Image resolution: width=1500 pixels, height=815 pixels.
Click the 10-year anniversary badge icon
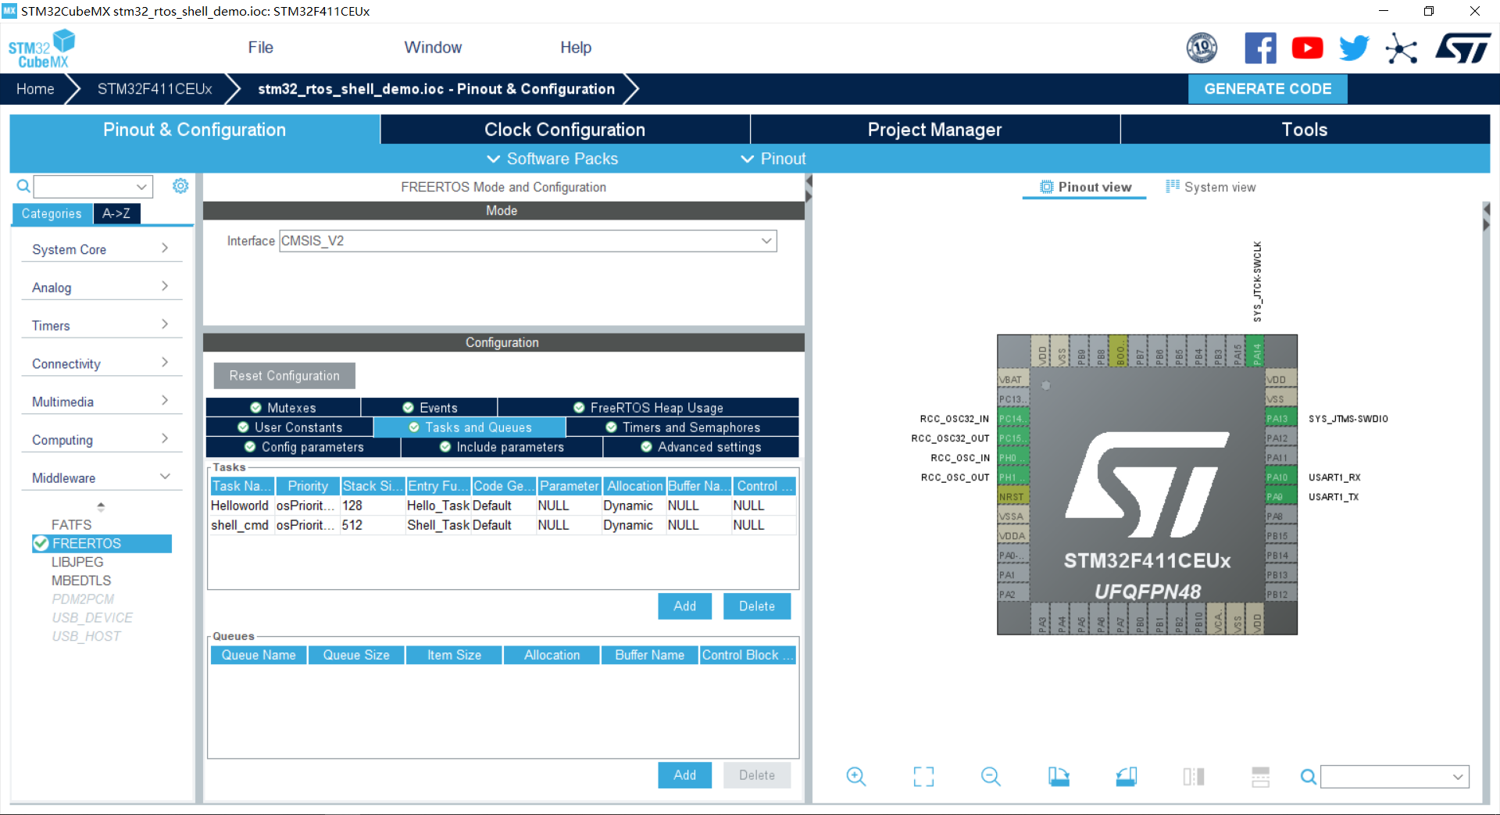pos(1202,48)
